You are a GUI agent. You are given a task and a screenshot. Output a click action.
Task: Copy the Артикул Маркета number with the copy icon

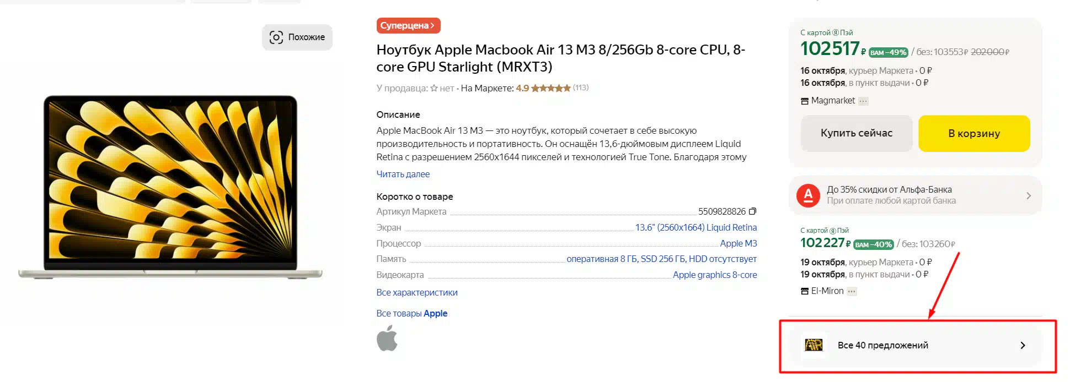pyautogui.click(x=752, y=211)
